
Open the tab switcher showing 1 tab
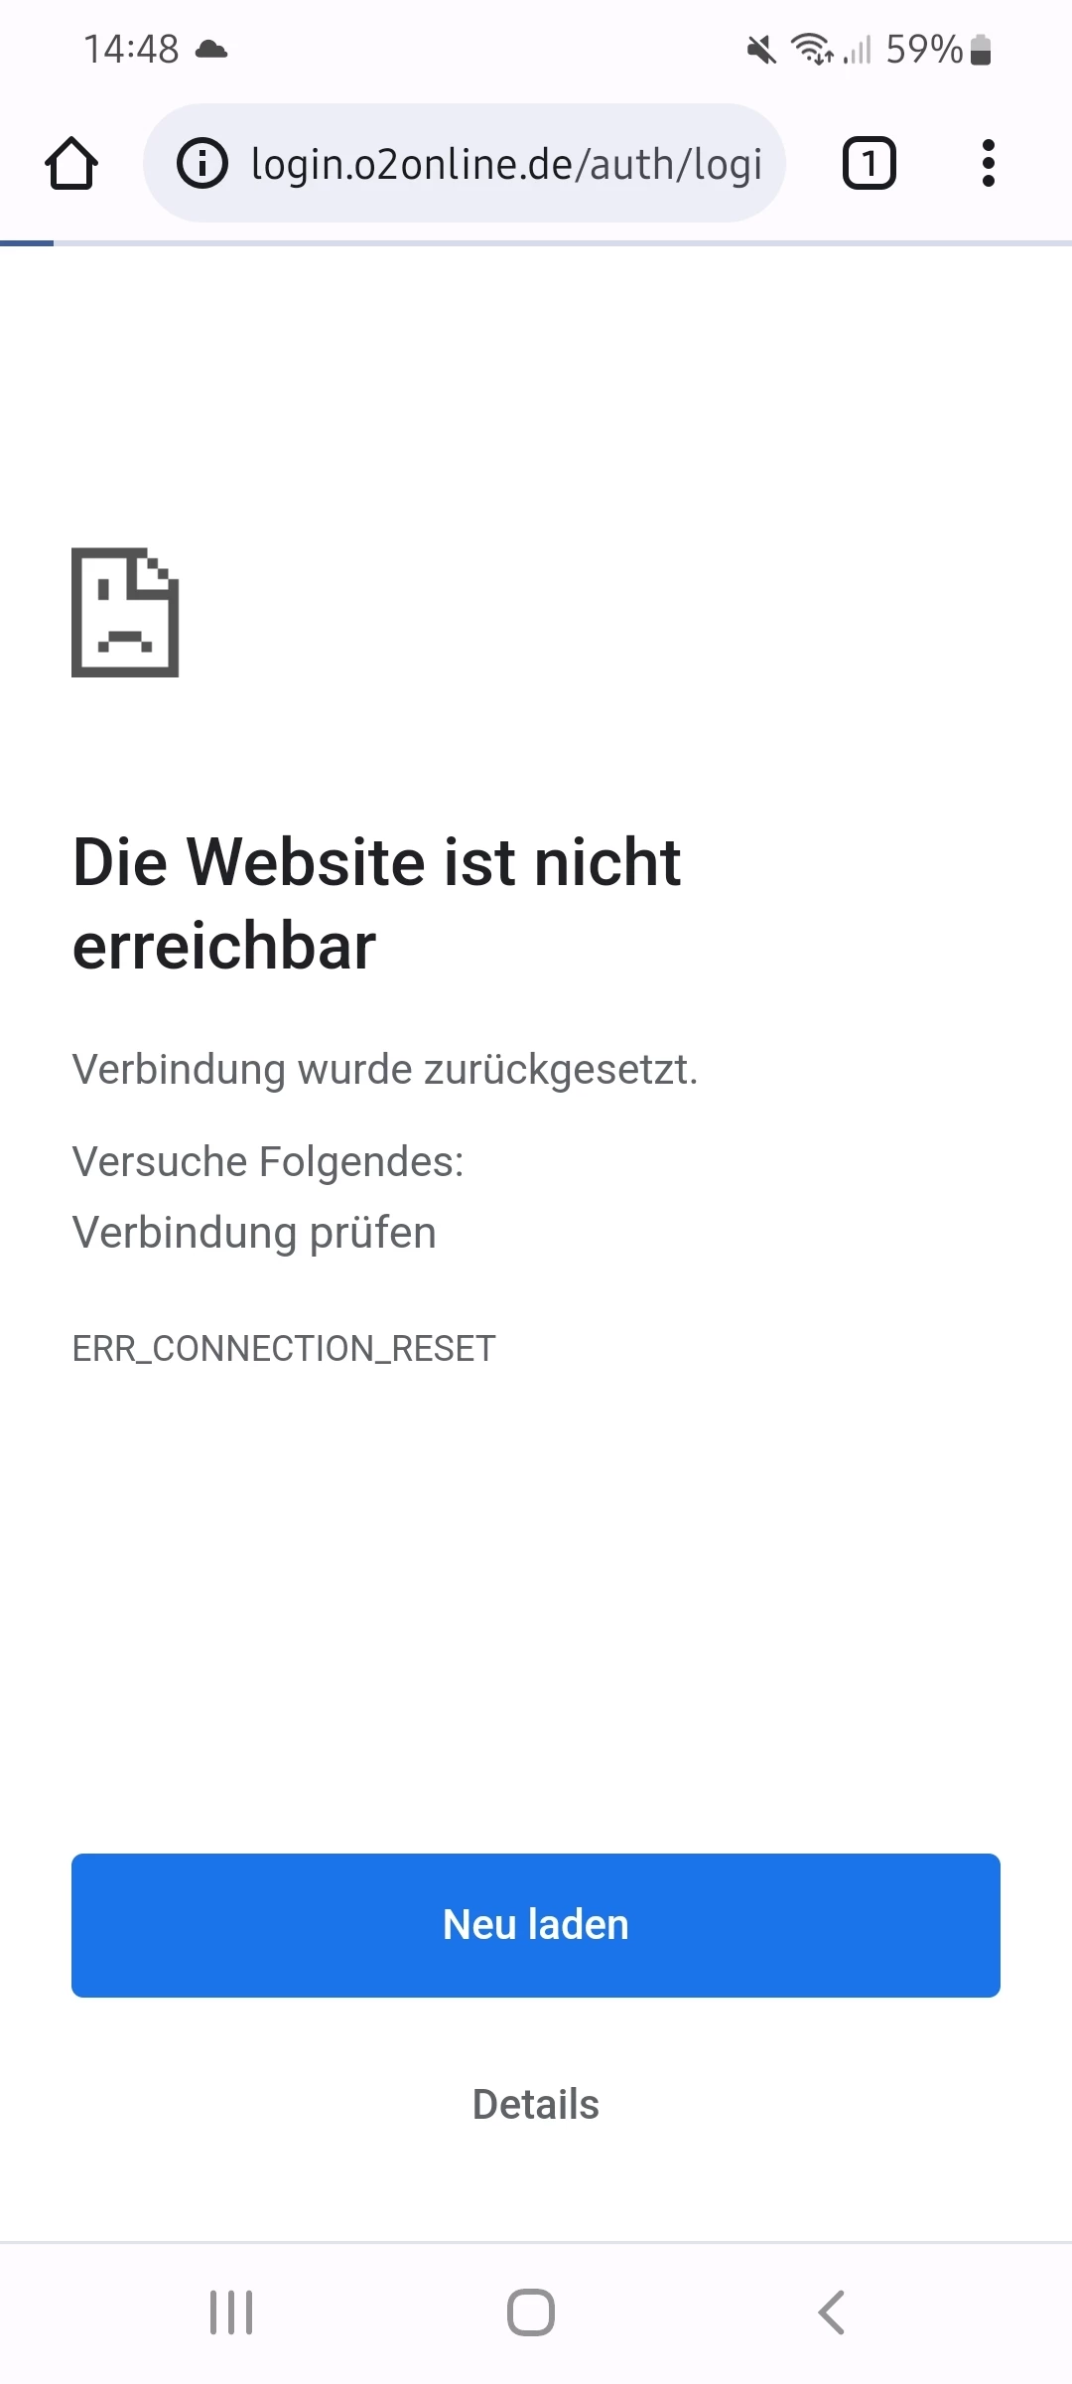[x=870, y=163]
